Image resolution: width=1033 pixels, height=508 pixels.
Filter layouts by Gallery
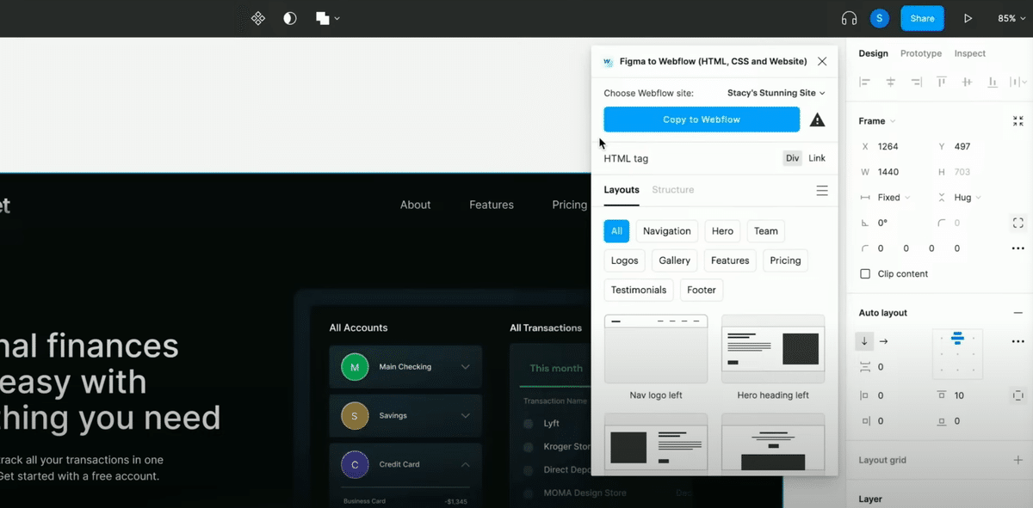pyautogui.click(x=675, y=260)
